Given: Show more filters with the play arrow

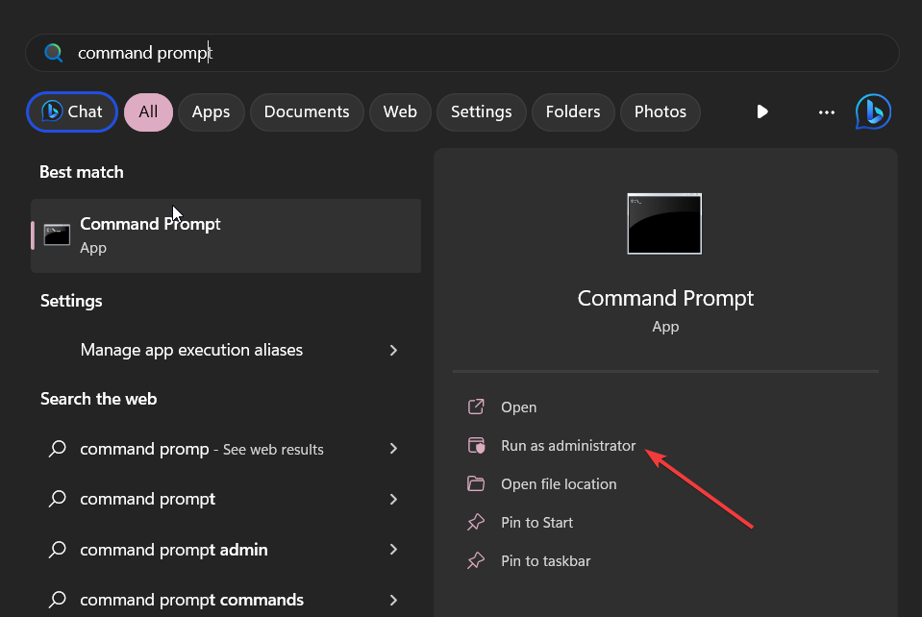Looking at the screenshot, I should click(762, 111).
